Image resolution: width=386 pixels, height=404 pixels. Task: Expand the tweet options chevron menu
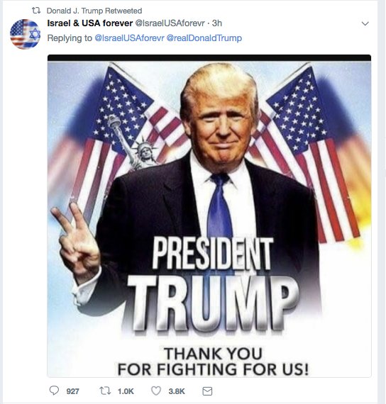coord(365,23)
